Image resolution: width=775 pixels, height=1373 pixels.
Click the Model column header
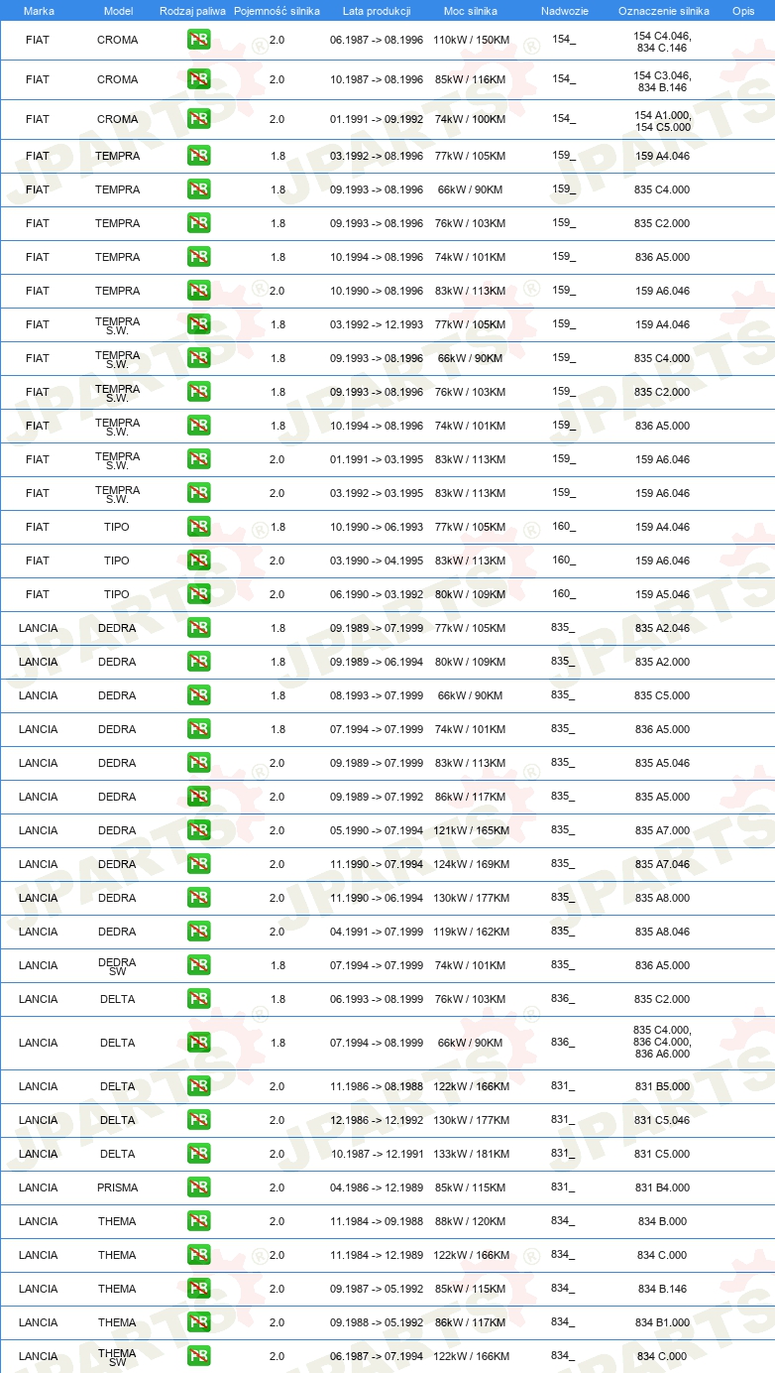tap(118, 10)
